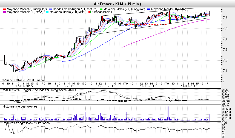Click the 0,028 MACD axis value
The width and height of the screenshot is (235, 138).
(x=226, y=96)
